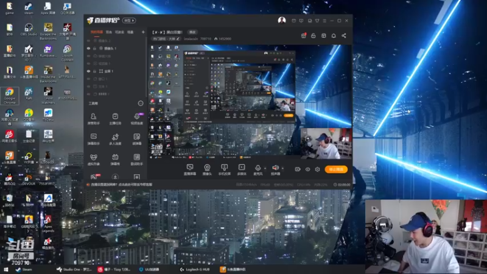
Task: Expand the tools section circled more button
Action: coord(141,103)
